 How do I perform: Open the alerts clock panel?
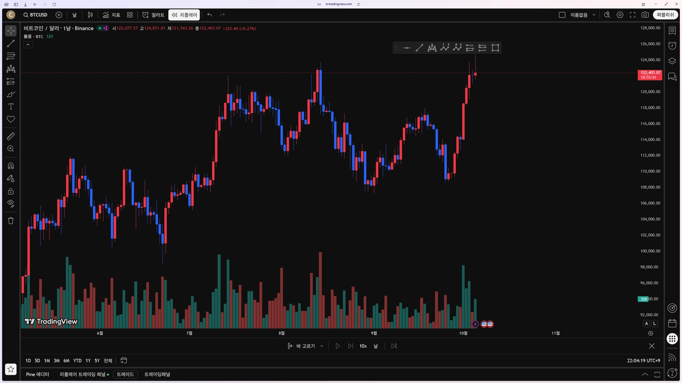click(672, 46)
